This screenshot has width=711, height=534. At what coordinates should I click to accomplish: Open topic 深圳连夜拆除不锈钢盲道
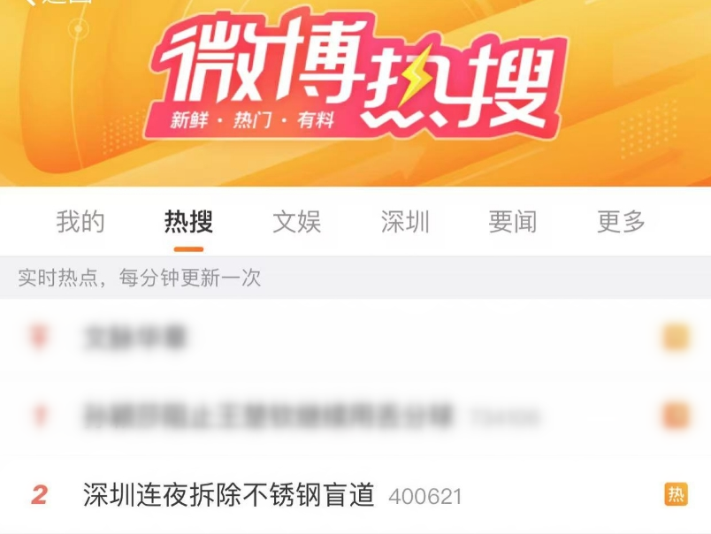[x=228, y=494]
